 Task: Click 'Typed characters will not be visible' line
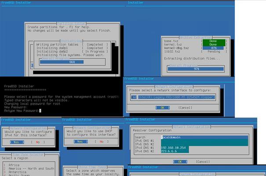[36, 100]
